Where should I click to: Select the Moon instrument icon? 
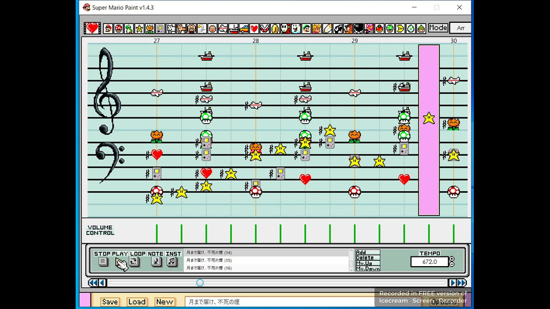(400, 29)
